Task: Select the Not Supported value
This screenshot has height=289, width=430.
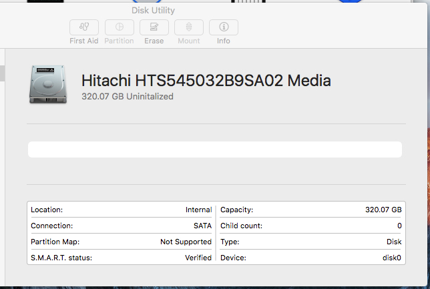Action: point(186,242)
